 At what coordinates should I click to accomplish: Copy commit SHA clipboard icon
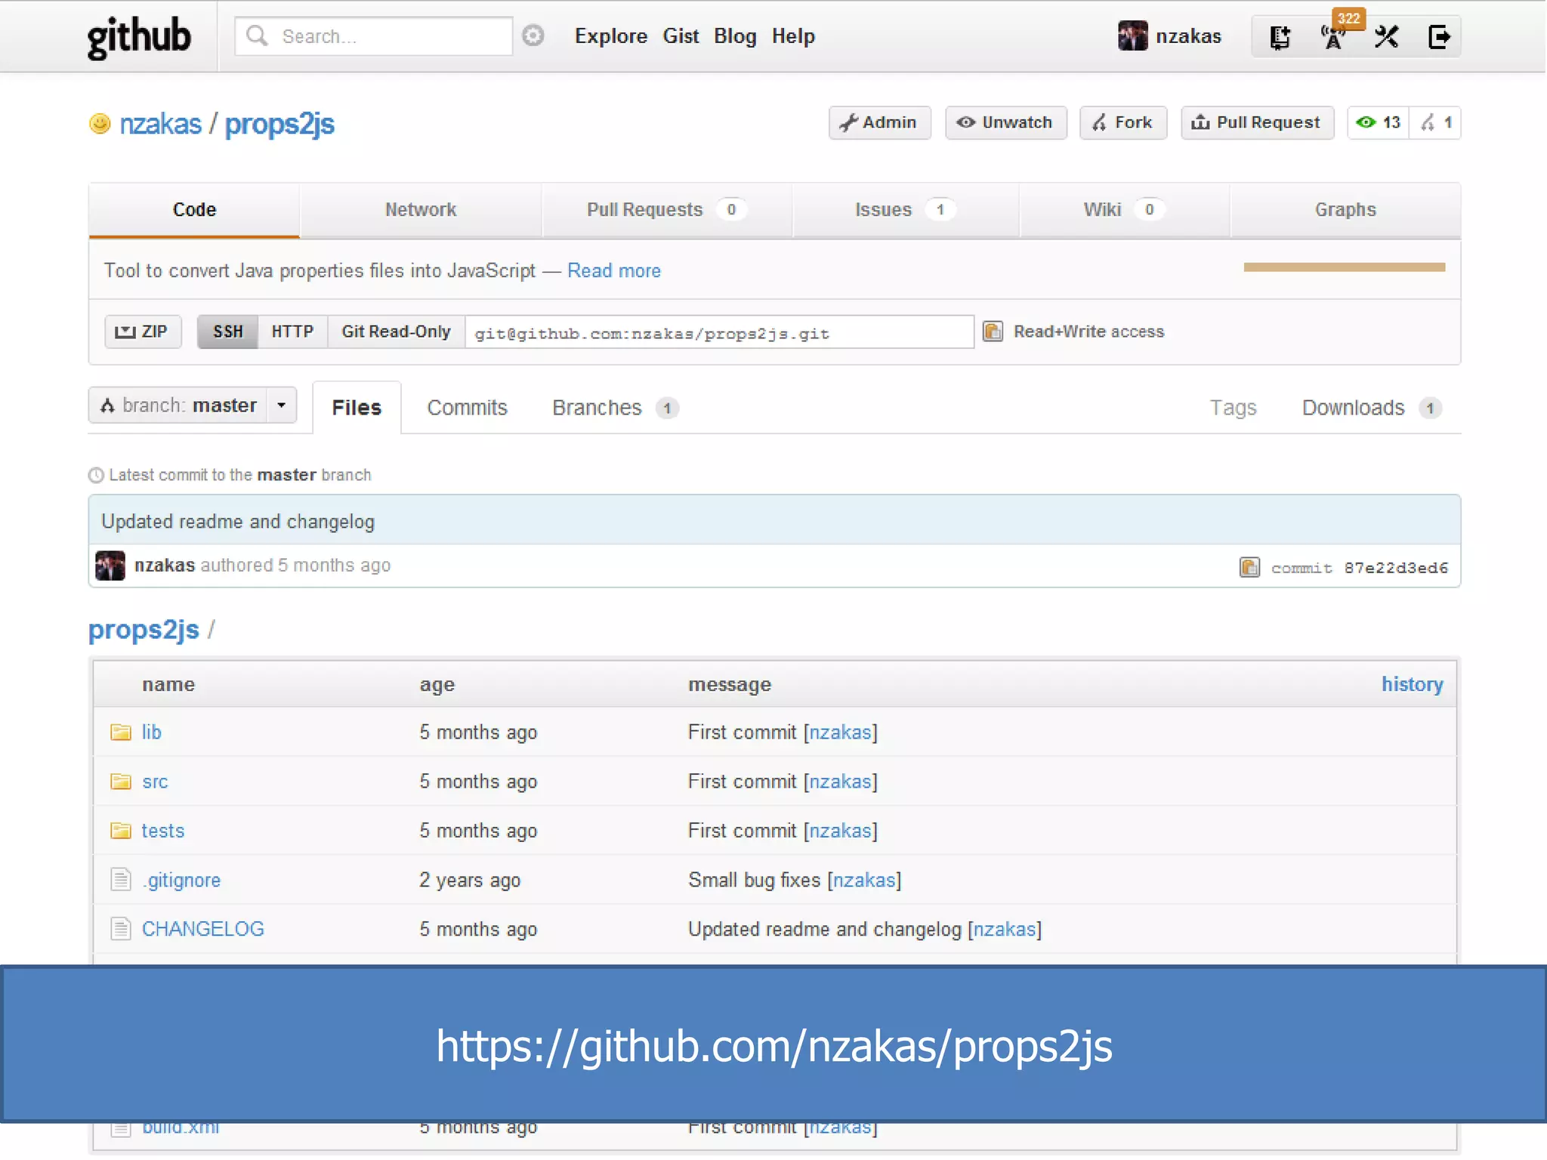pos(1249,567)
